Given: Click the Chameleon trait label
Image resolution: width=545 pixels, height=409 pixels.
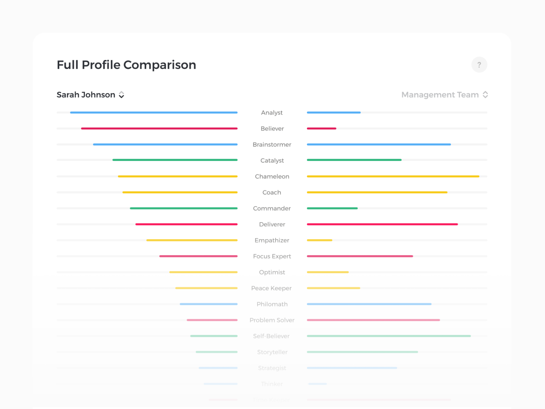Looking at the screenshot, I should coord(272,176).
